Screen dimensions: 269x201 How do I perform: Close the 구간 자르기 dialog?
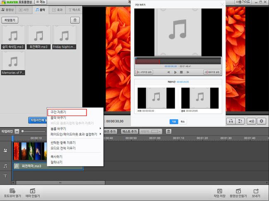(x=222, y=5)
